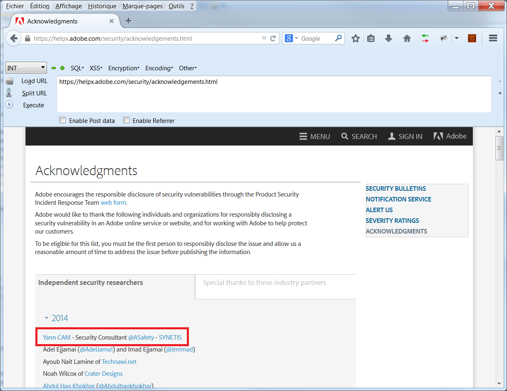This screenshot has height=391, width=507.
Task: Open the Encoding dropdown menu
Action: (x=159, y=68)
